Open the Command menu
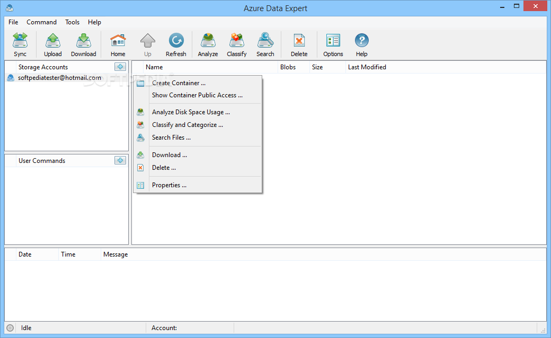551x338 pixels. tap(41, 22)
